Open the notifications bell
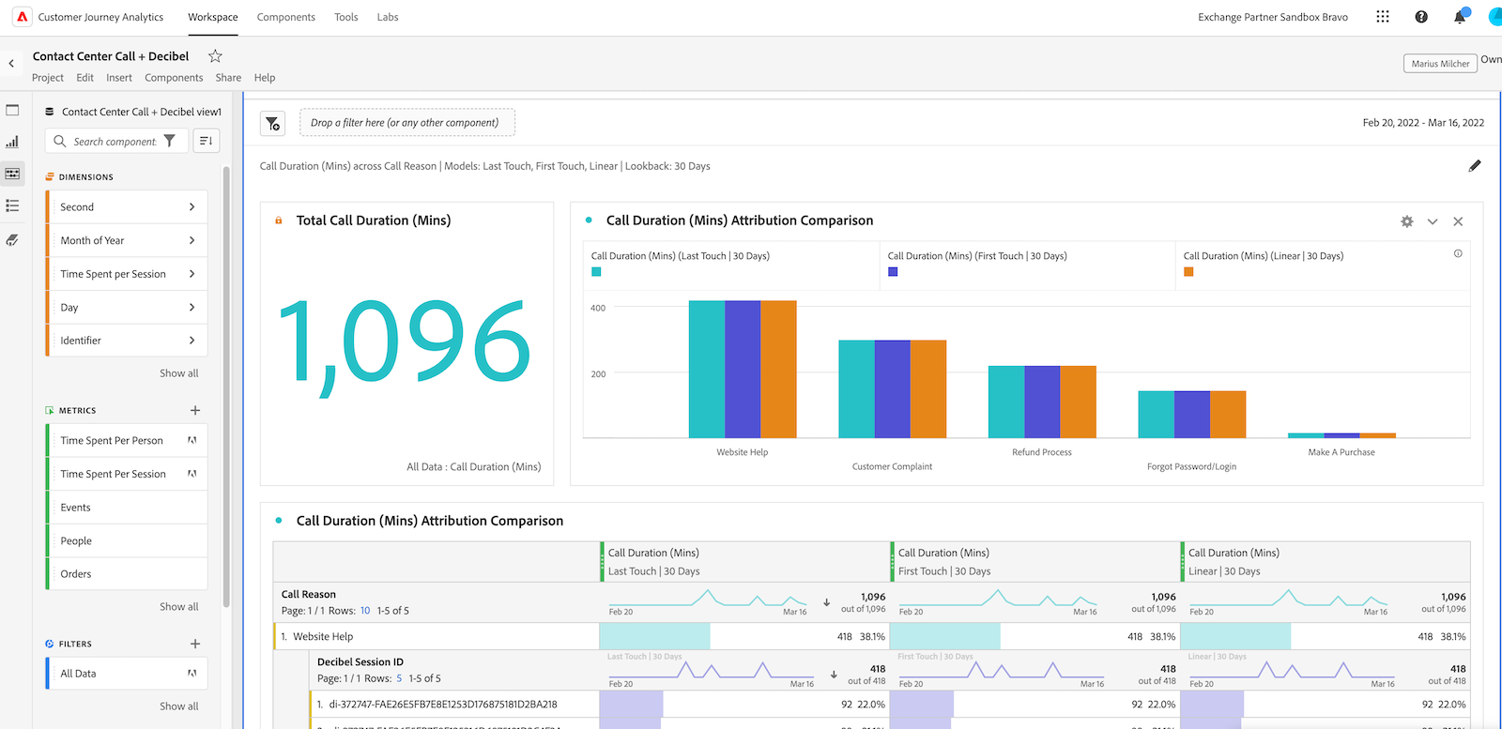 coord(1460,17)
